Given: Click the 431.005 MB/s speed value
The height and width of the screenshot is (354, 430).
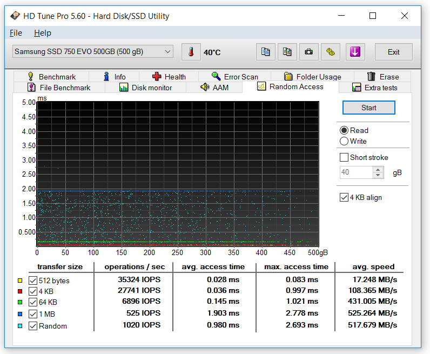Looking at the screenshot, I should tap(372, 302).
